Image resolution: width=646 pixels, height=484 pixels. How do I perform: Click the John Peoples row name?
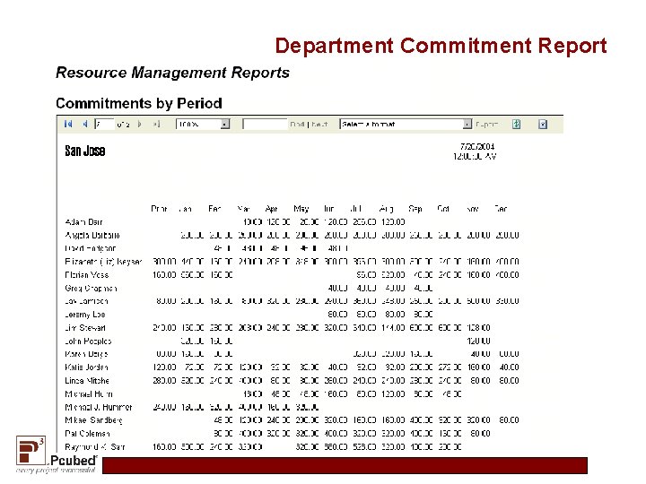click(x=88, y=341)
